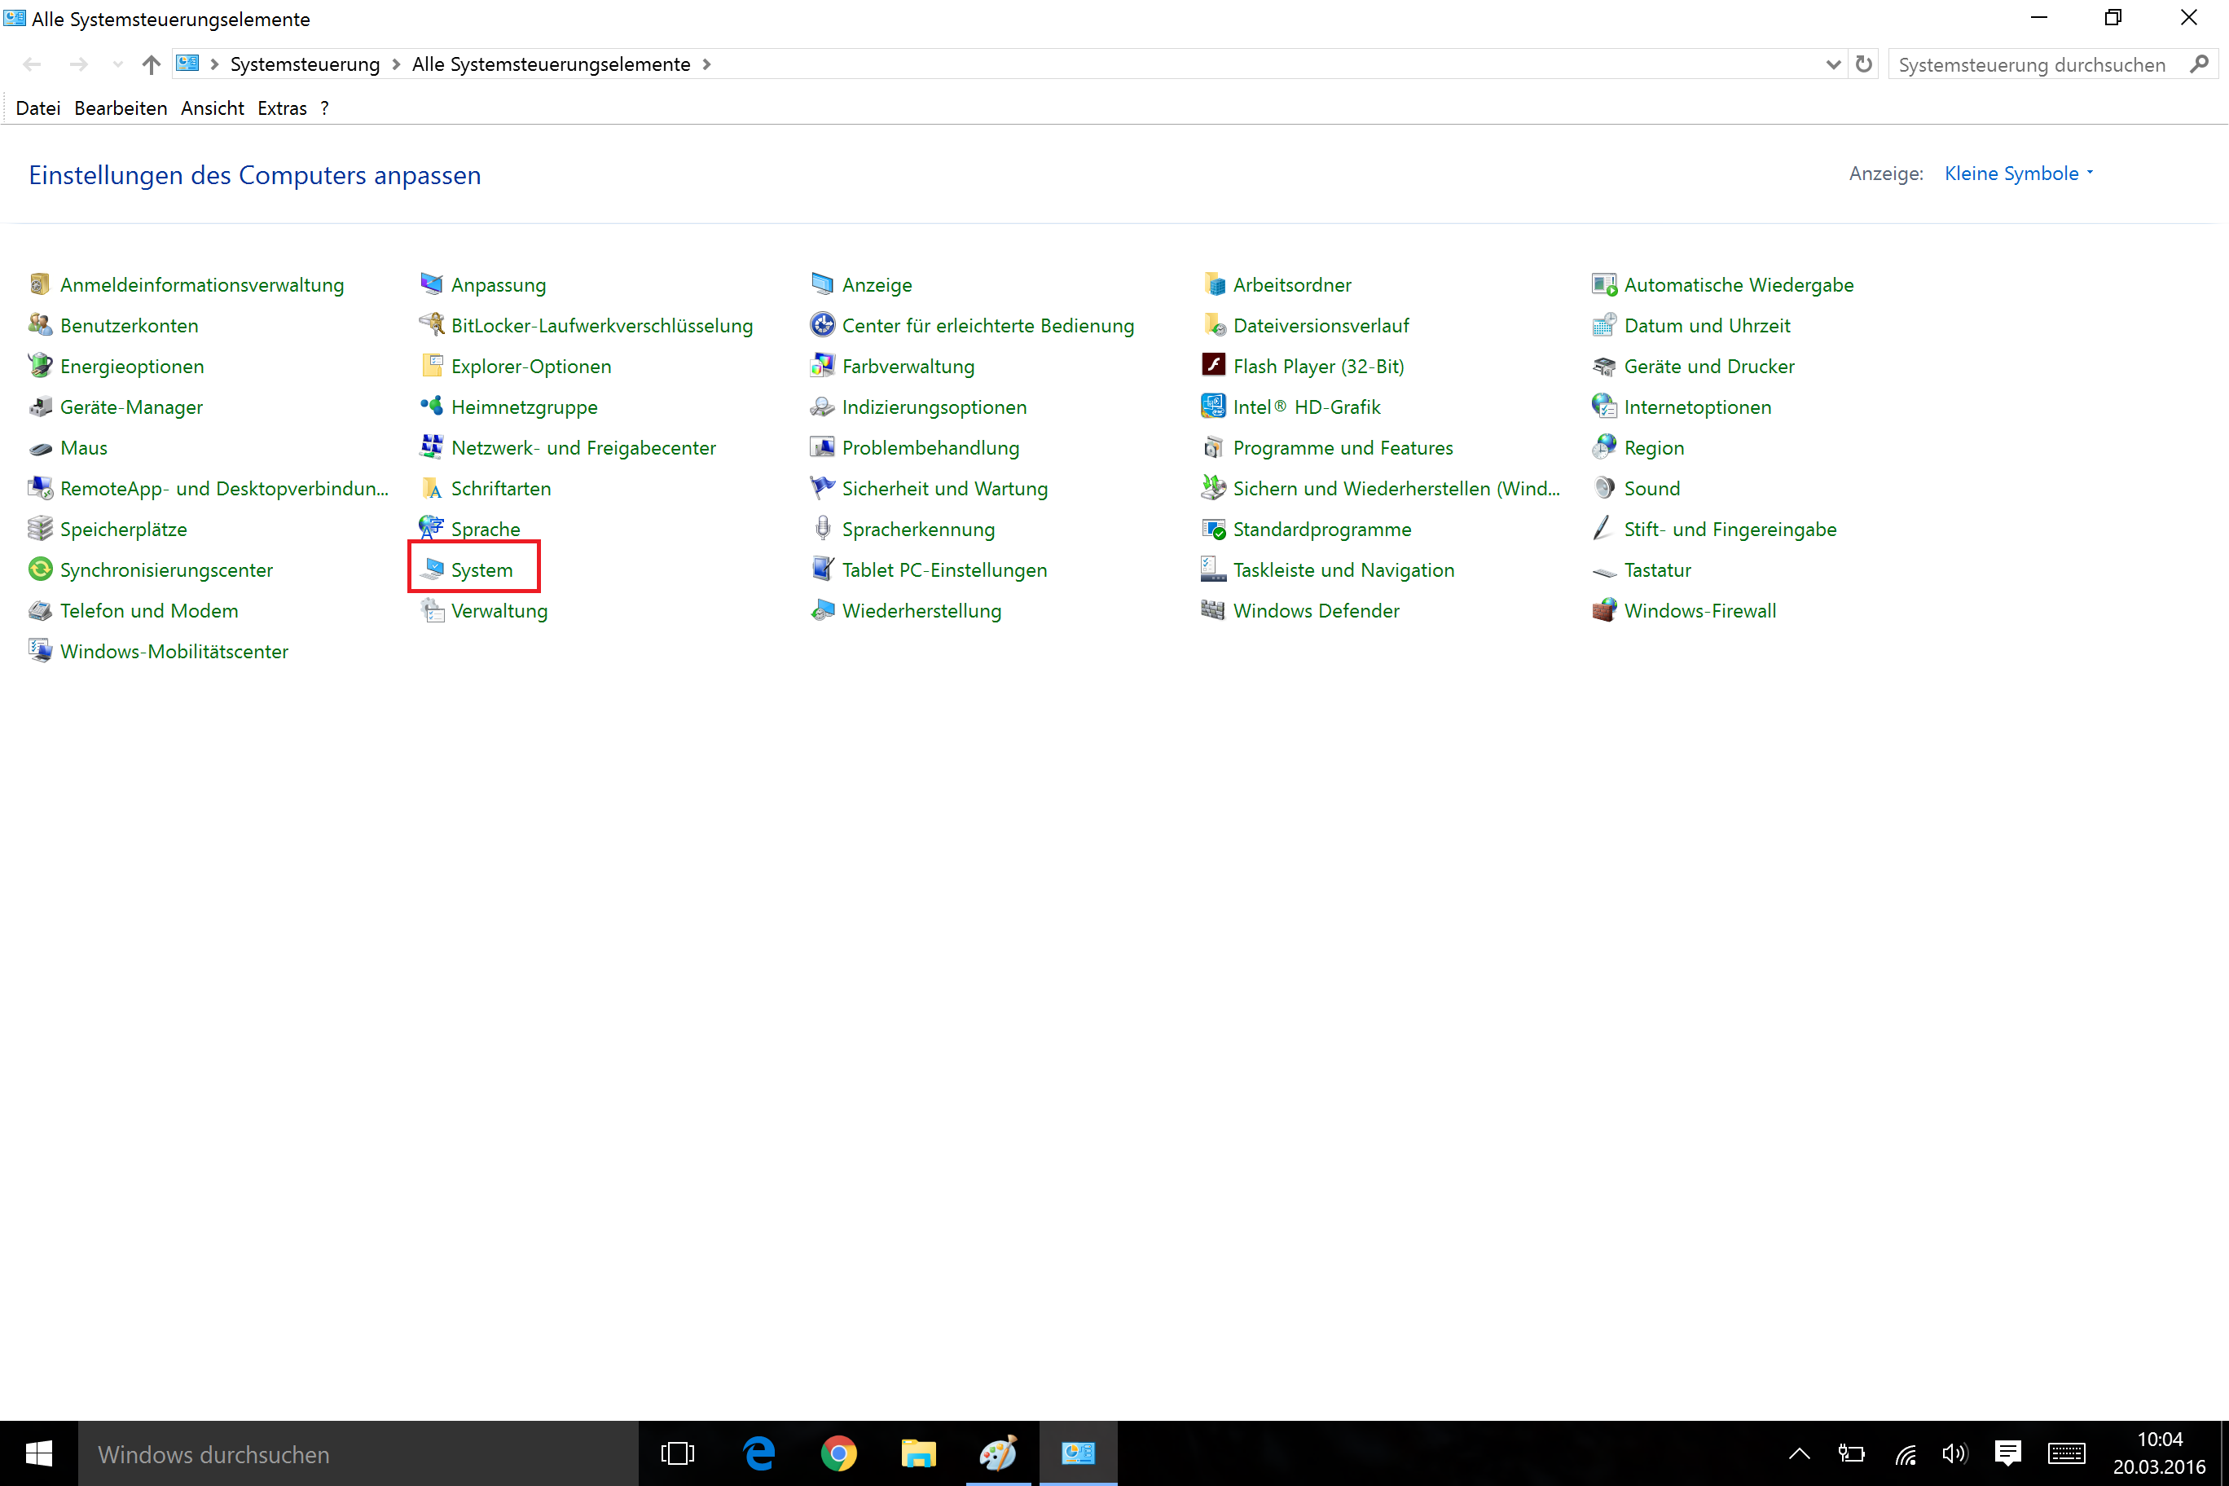
Task: Click the Tablet PC-Einstellungen icon
Action: point(823,569)
